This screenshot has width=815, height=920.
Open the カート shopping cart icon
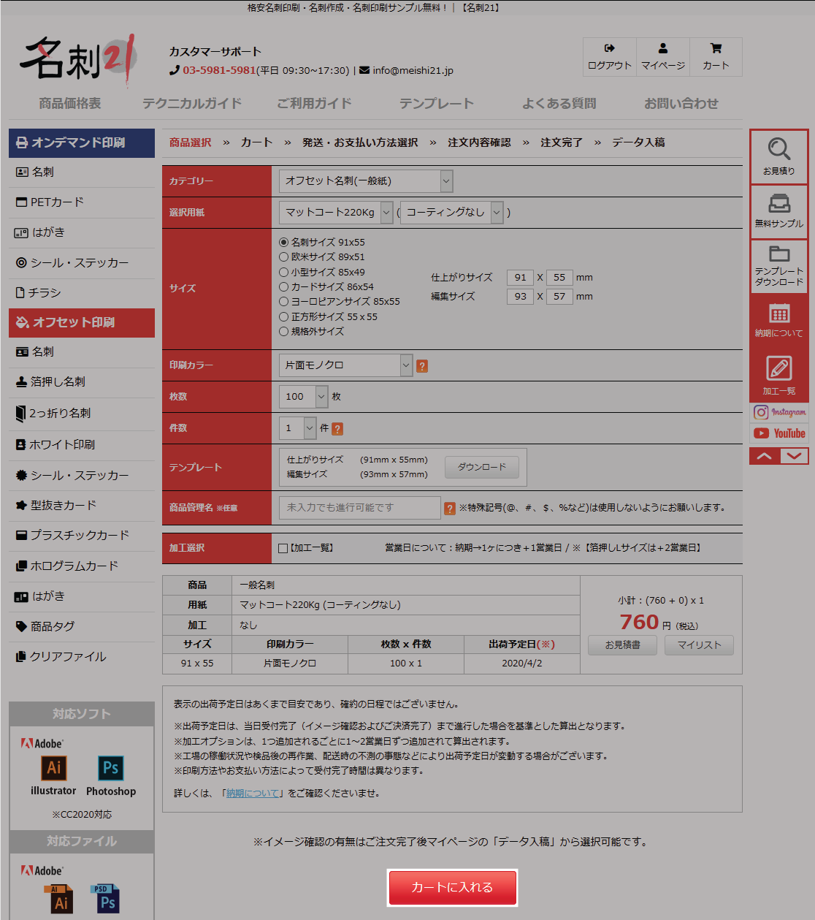(716, 48)
